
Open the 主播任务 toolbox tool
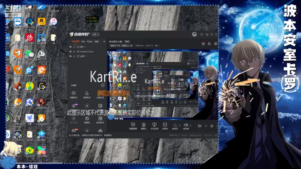(100, 95)
